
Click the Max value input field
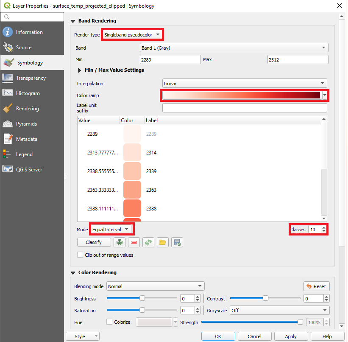coord(298,60)
